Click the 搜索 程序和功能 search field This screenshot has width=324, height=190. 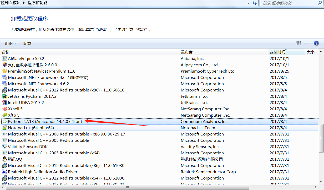tap(289, 3)
